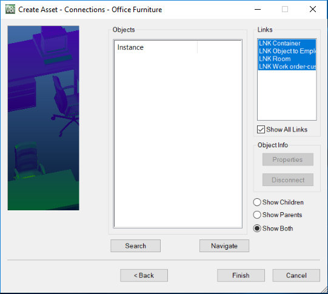The image size is (328, 294).
Task: Click the Properties button in Object Info
Action: [x=288, y=159]
